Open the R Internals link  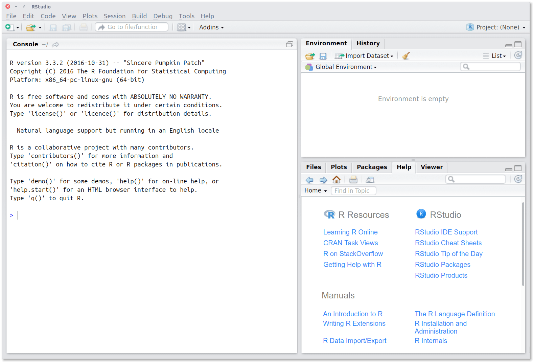(431, 341)
